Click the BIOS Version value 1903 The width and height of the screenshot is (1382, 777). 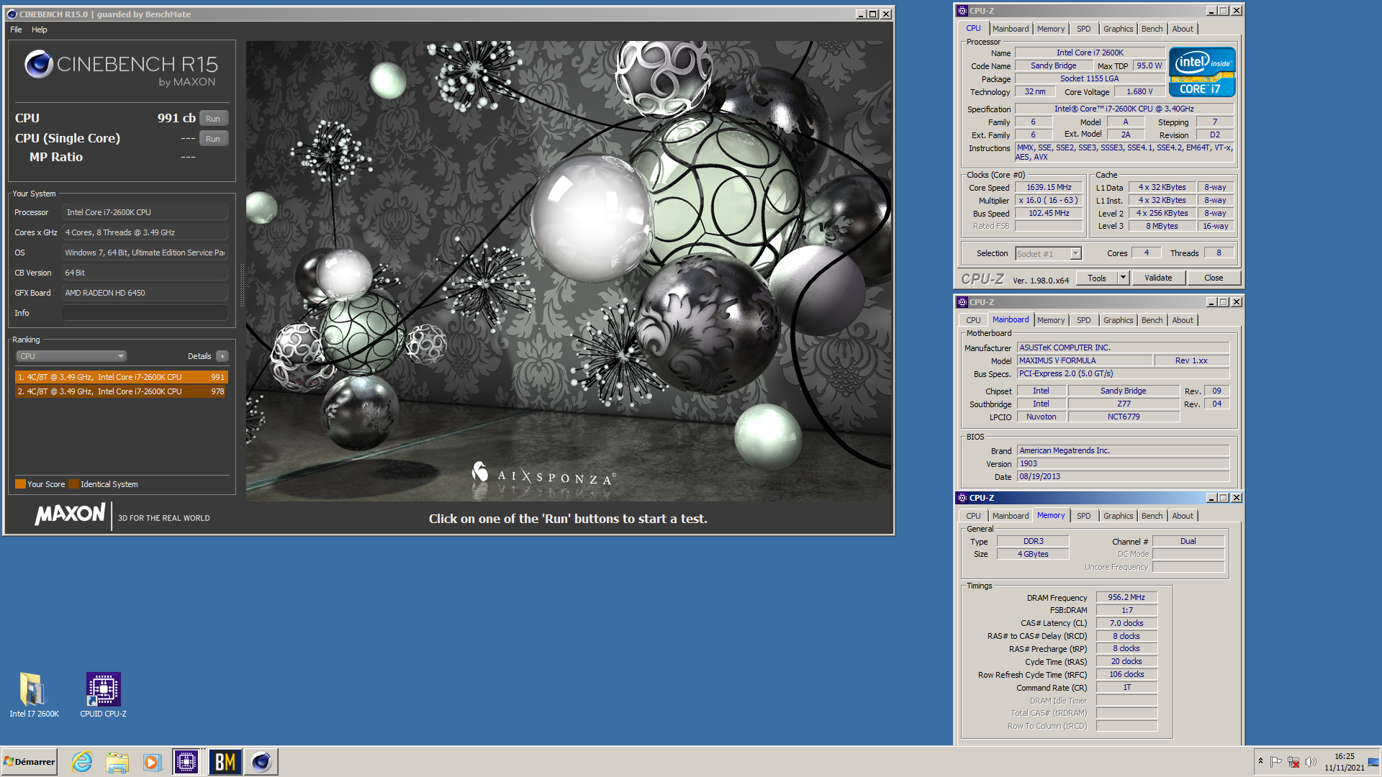[x=1123, y=463]
